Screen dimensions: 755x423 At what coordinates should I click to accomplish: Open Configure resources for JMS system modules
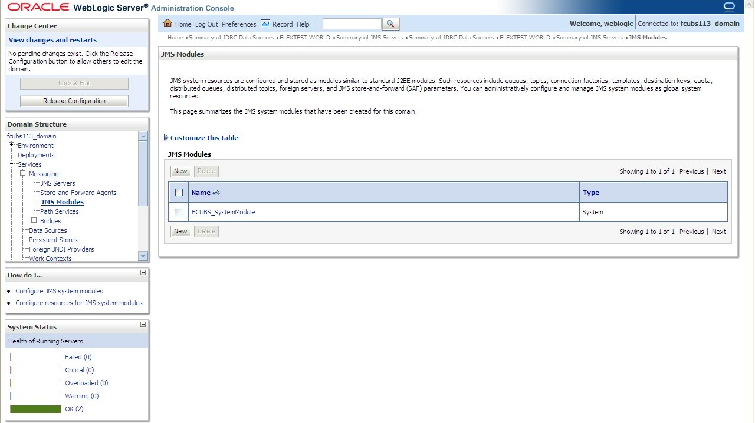tap(79, 303)
